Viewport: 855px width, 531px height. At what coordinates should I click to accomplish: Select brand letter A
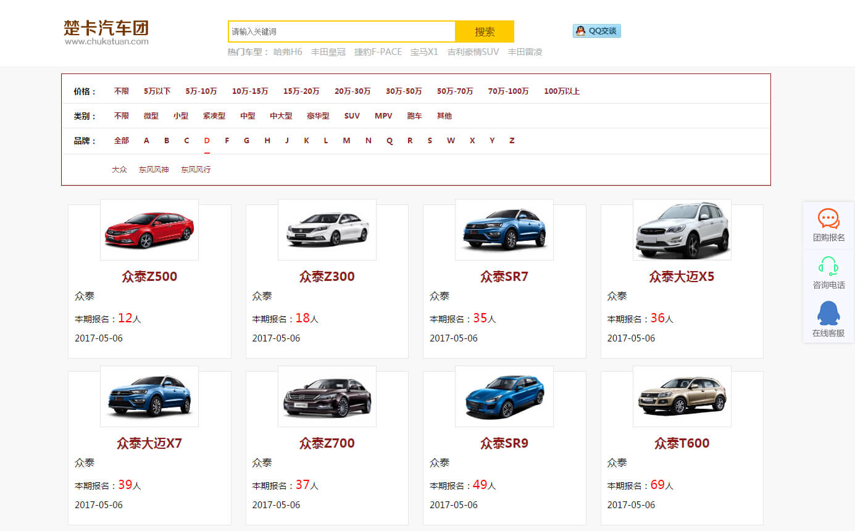[x=146, y=141]
